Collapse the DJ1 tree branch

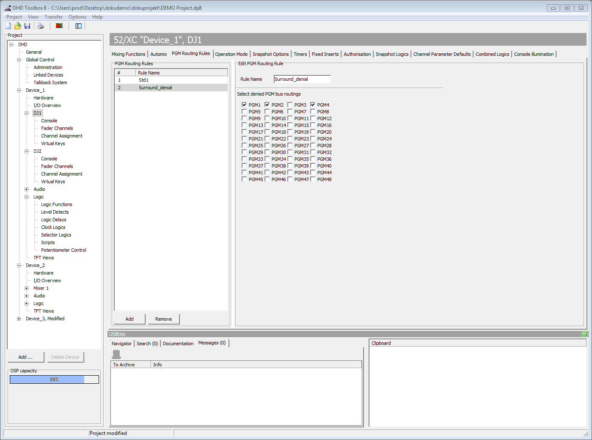point(27,113)
